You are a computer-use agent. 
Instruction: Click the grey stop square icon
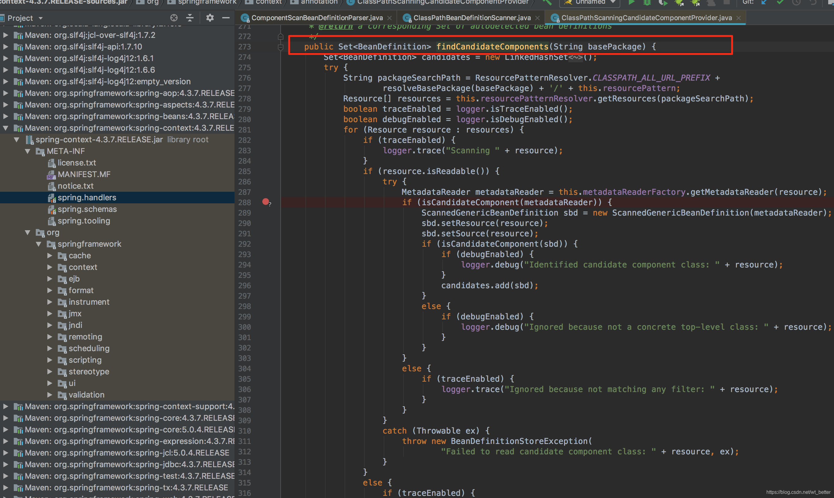(726, 2)
